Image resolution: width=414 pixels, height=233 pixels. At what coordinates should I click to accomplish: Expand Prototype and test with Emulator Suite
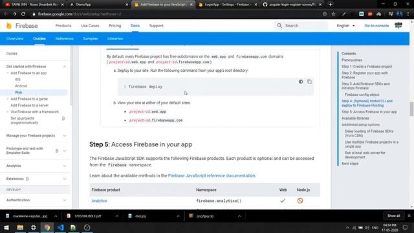(65, 151)
